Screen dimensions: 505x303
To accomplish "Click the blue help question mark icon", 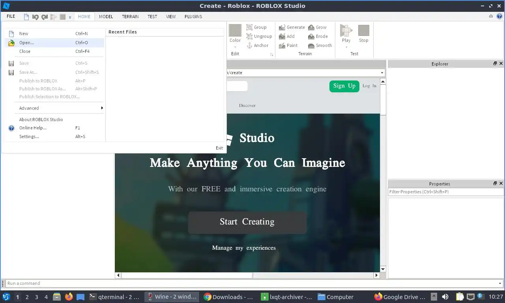I will [x=499, y=17].
